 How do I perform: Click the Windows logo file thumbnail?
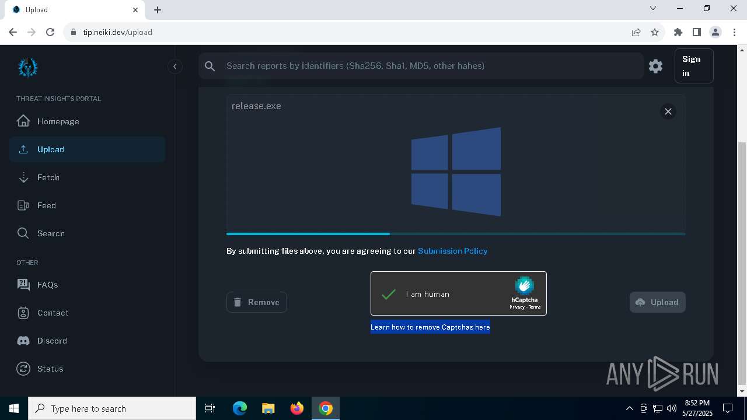456,171
